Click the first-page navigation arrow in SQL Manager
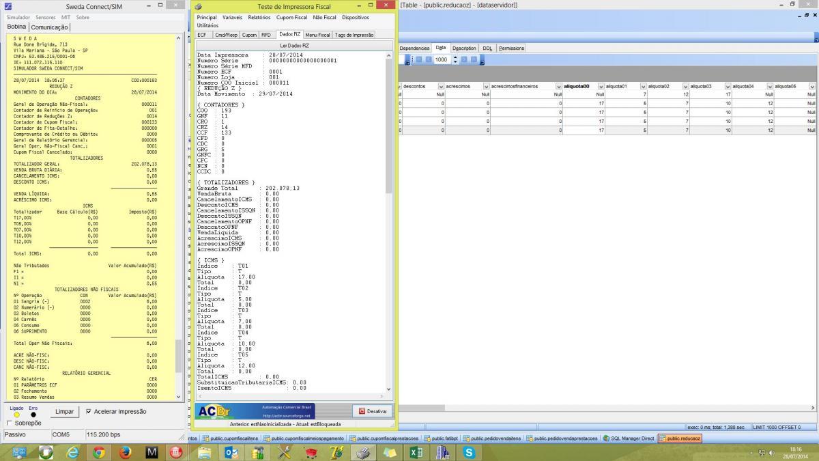 coord(418,59)
